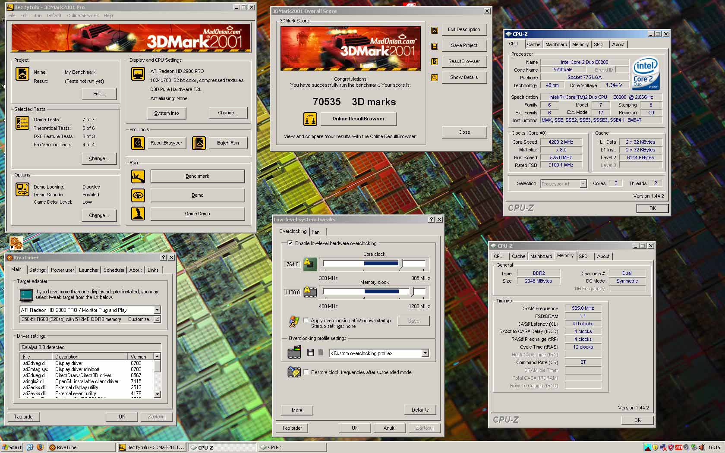
Task: Open the Online Services menu
Action: (x=83, y=16)
